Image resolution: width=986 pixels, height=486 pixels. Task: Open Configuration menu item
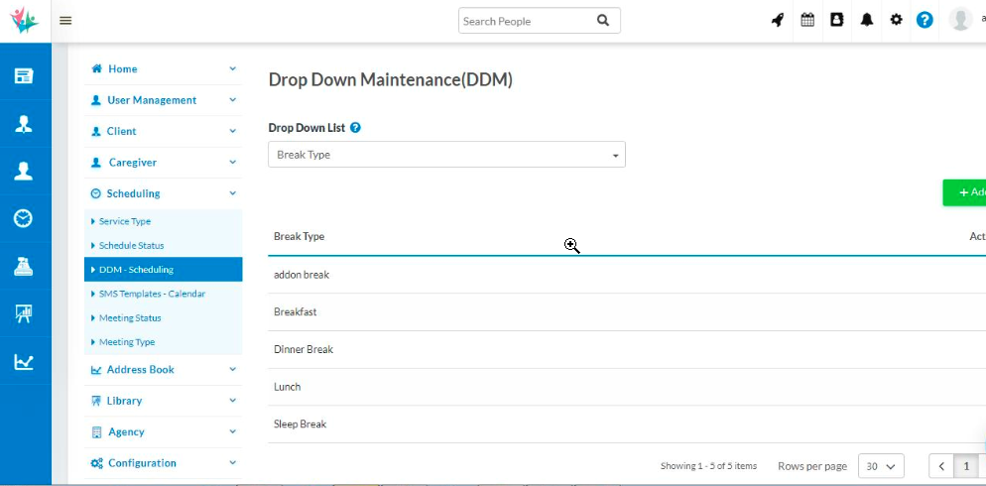pyautogui.click(x=142, y=463)
